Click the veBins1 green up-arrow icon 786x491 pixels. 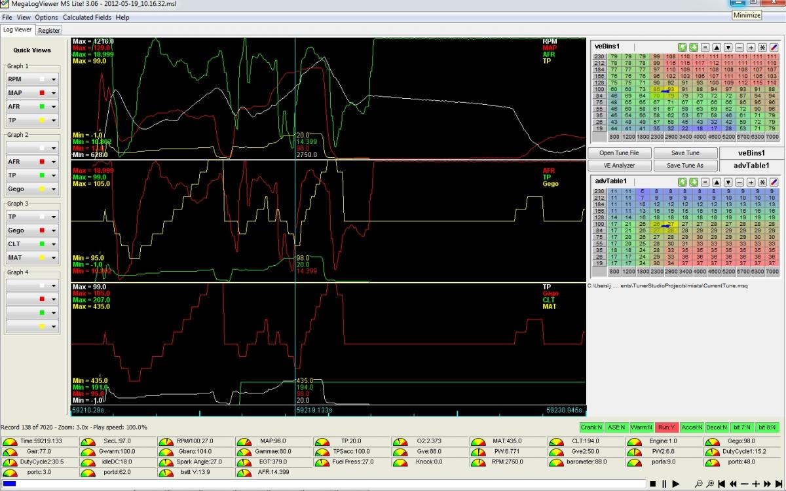[x=681, y=47]
